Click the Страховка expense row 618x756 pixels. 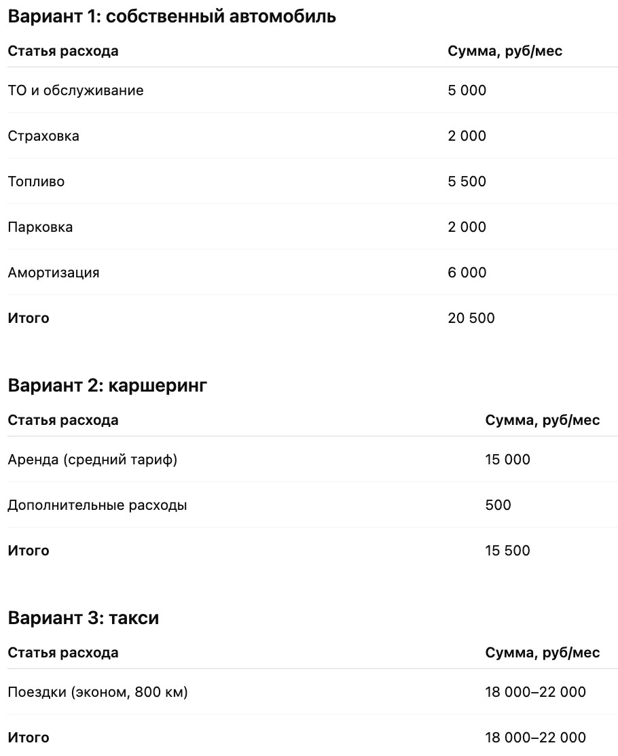click(x=312, y=135)
